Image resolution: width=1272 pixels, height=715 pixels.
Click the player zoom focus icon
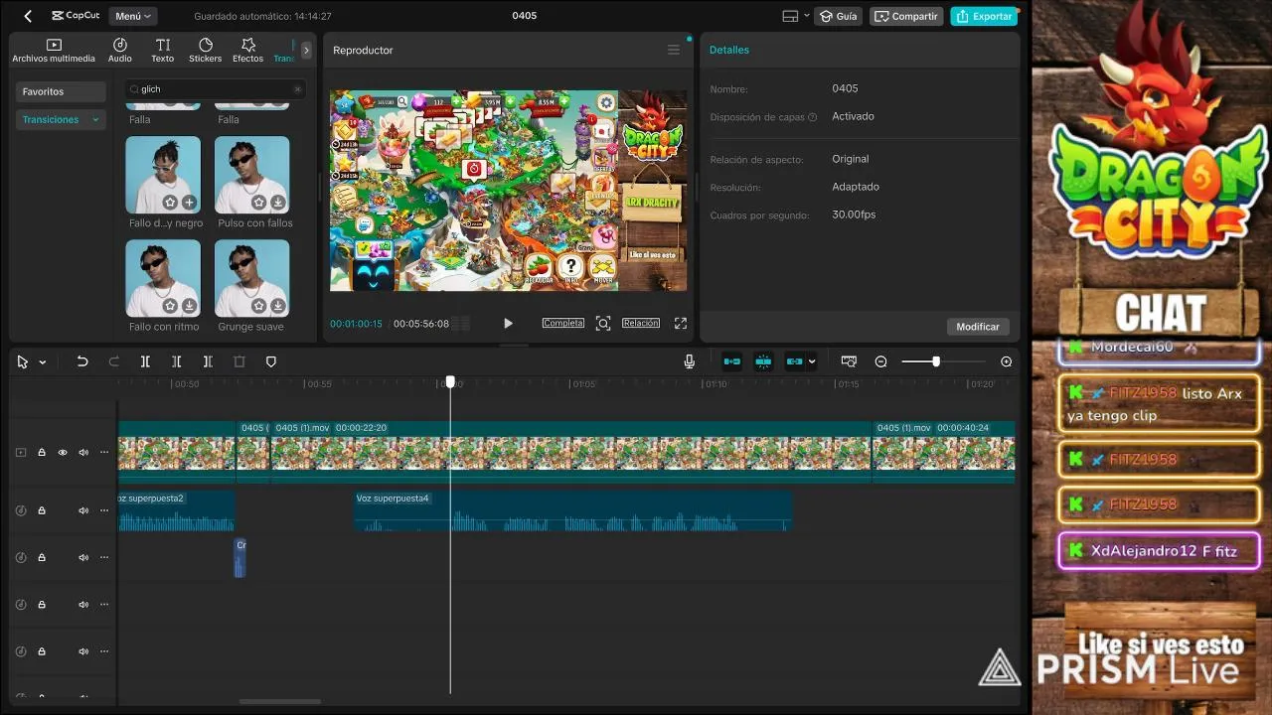coord(603,324)
